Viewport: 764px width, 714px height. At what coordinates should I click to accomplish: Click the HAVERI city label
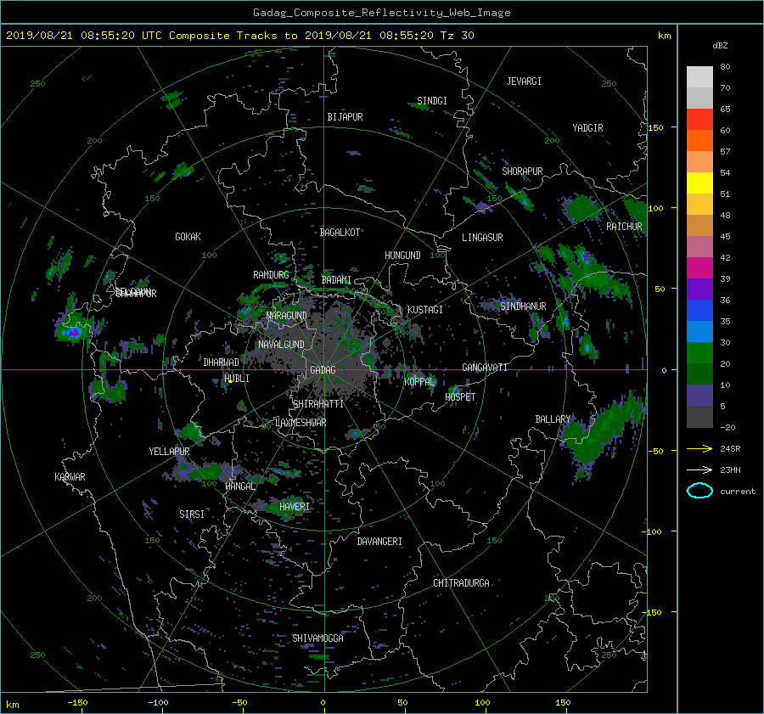pos(295,507)
